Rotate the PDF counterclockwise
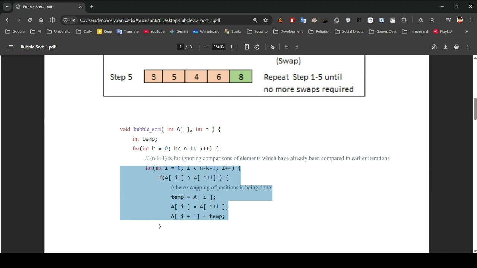477x268 pixels. tap(257, 47)
